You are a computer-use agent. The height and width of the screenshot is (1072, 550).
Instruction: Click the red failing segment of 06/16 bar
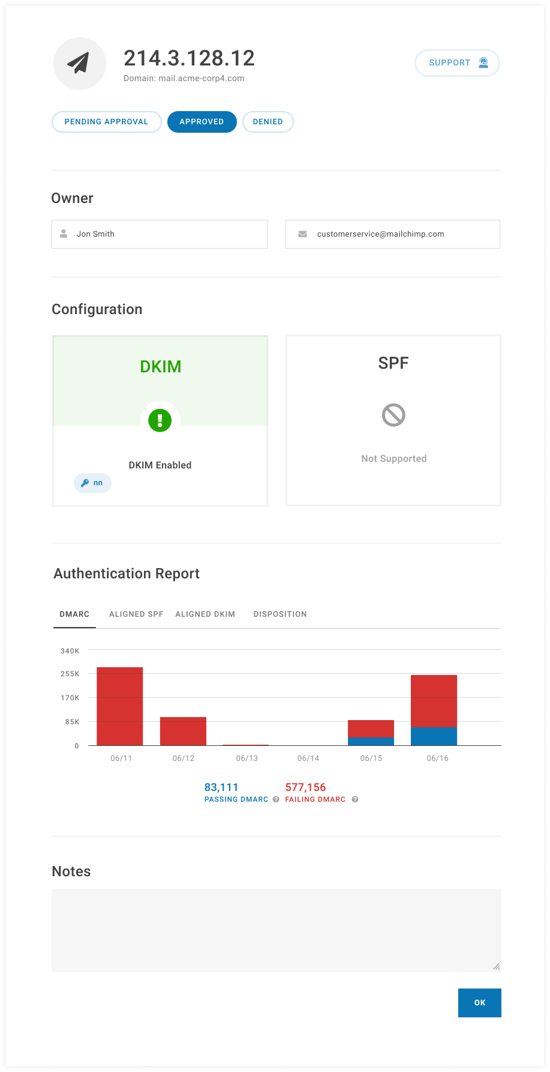click(434, 701)
